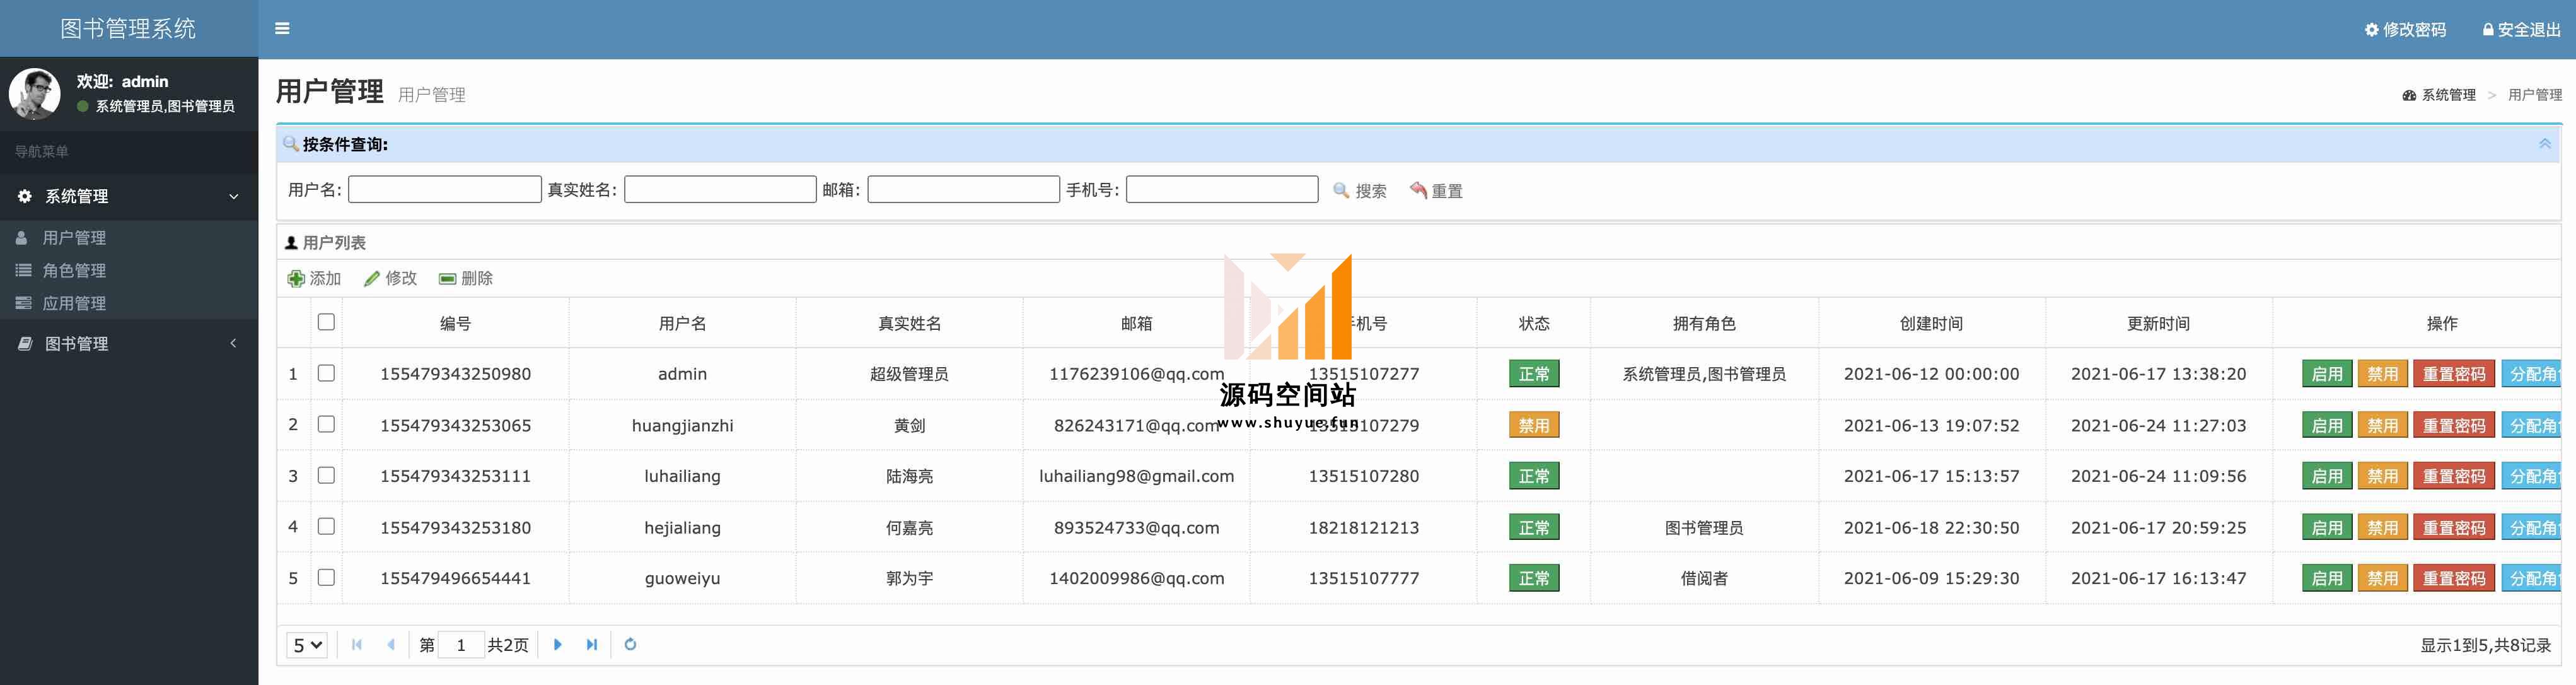
Task: Collapse the 按条件查询 search panel
Action: (x=2545, y=144)
